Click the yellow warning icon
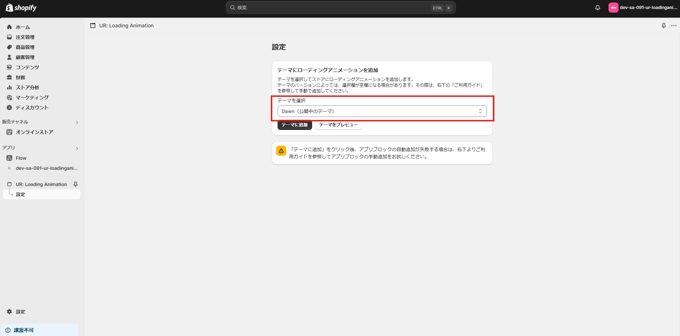 pos(281,151)
